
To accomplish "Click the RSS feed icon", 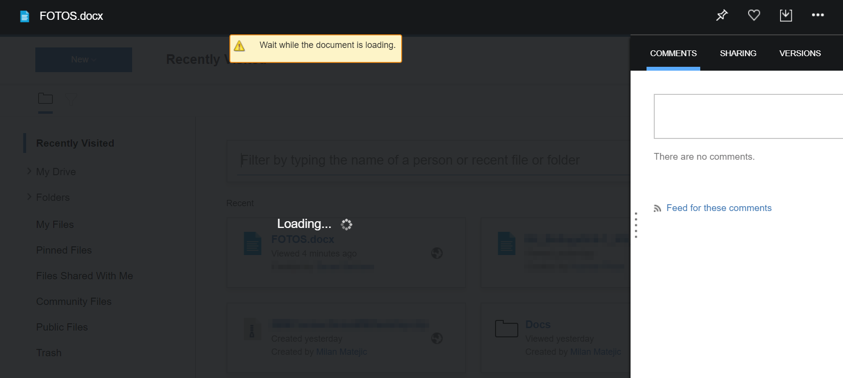I will coord(657,208).
